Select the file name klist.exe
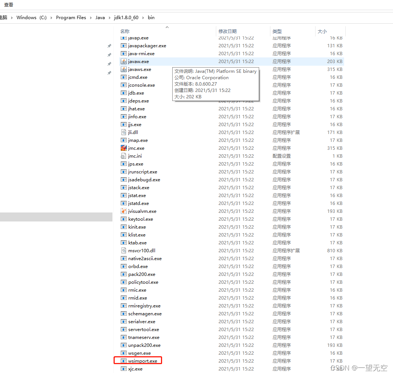This screenshot has height=375, width=393. (x=137, y=235)
